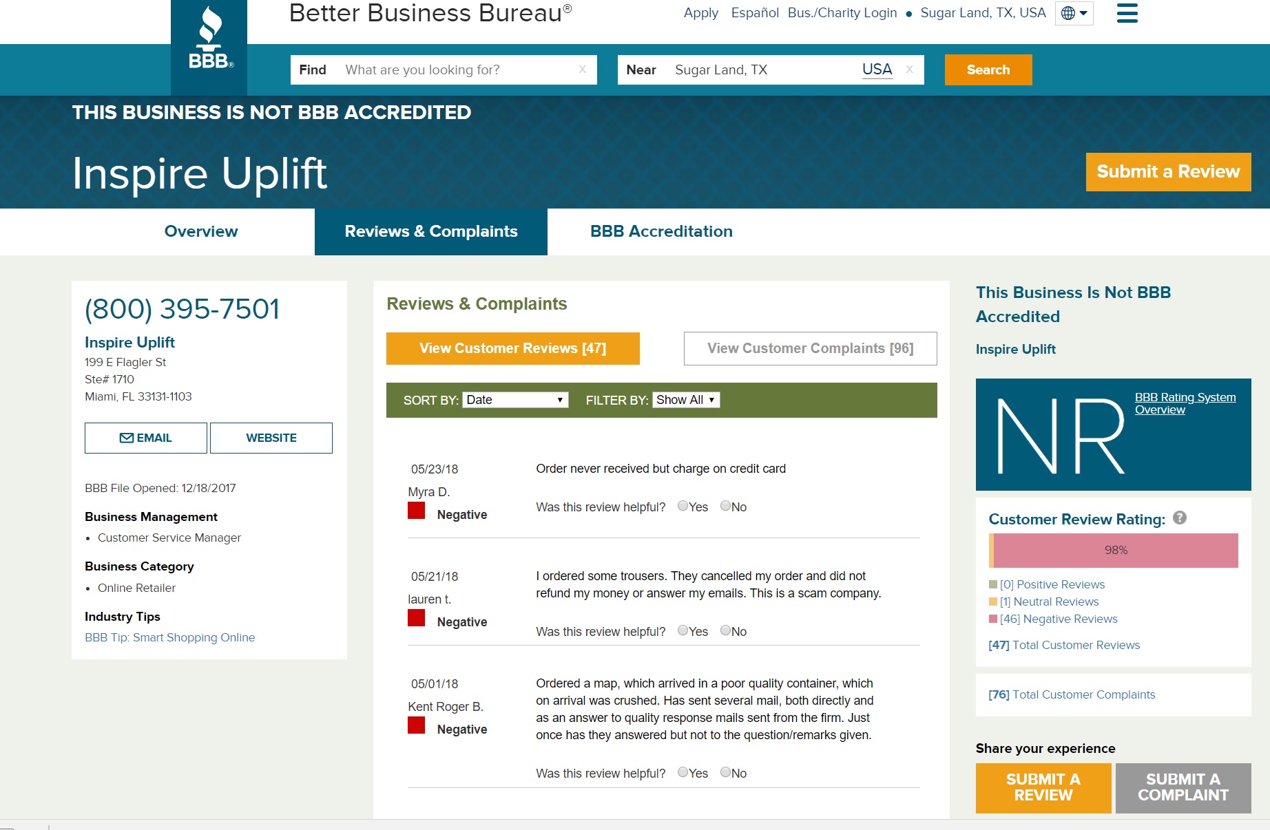
Task: Open Bus./Charity Login link
Action: (x=842, y=13)
